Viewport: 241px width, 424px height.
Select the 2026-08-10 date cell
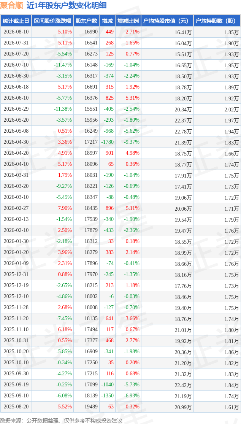tap(16, 32)
